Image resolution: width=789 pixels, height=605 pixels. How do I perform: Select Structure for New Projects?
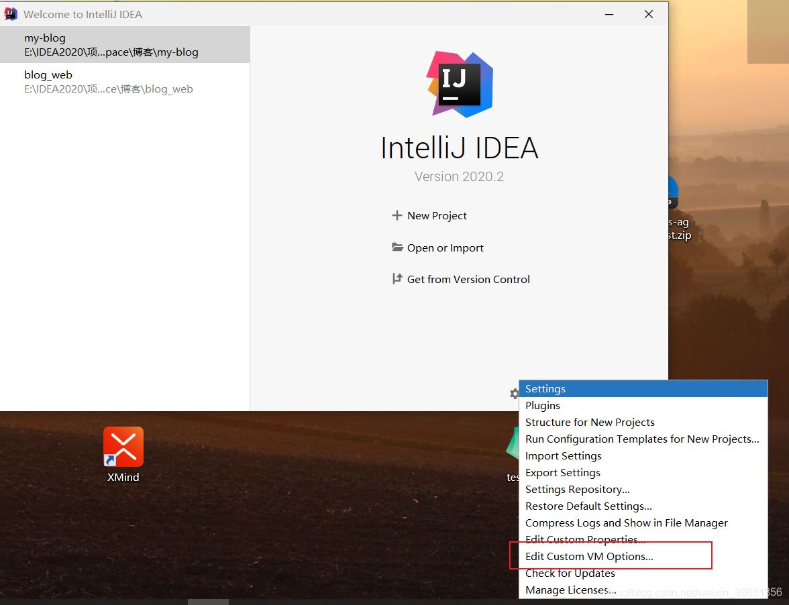tap(643, 423)
